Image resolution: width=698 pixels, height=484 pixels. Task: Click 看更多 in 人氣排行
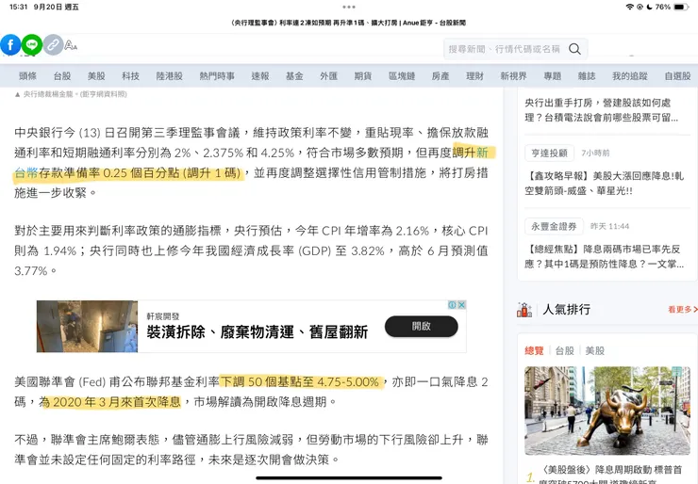point(682,310)
